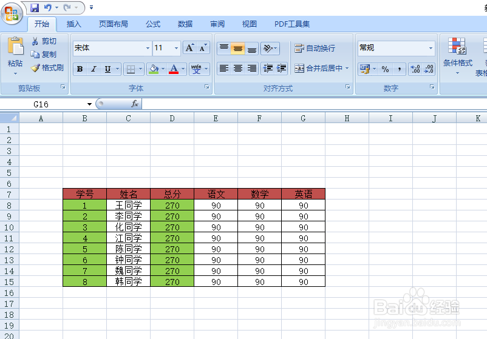Open the 数字 dialog launcher

click(x=432, y=87)
